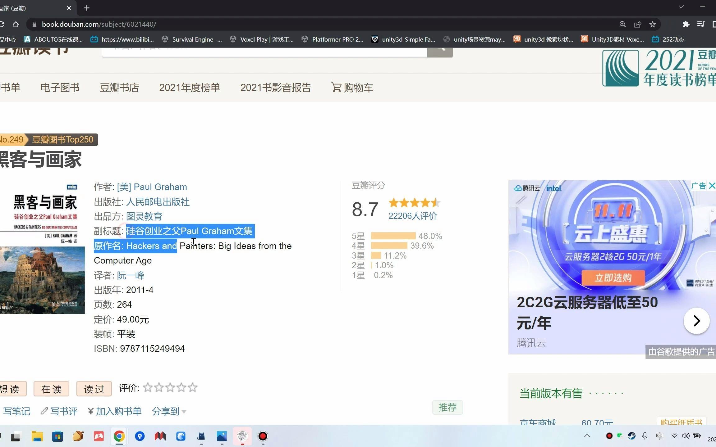
Task: Expand the 分享到 dropdown
Action: click(x=169, y=411)
